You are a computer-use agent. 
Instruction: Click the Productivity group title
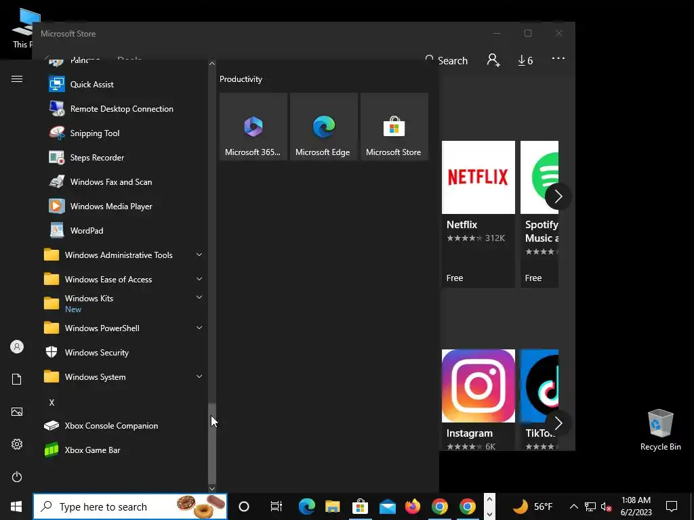click(x=241, y=79)
